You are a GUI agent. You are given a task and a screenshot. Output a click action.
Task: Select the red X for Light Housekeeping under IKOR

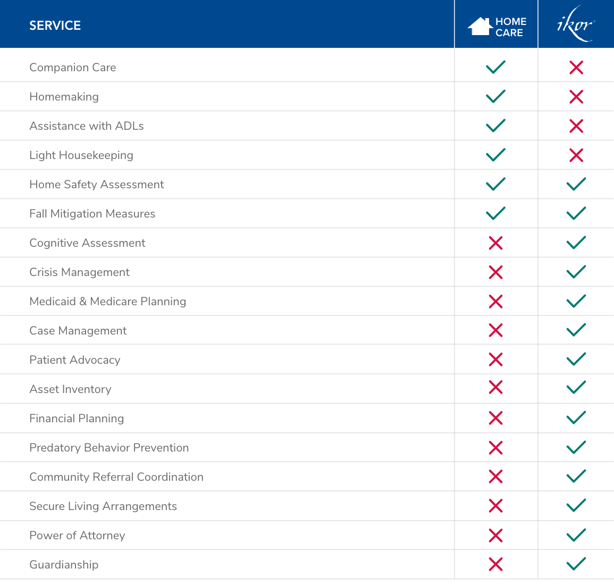point(576,155)
